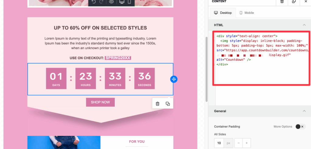Viewport: 311px width, 149px height.
Task: Click the undo arrow in the top toolbar
Action: (94, 2)
